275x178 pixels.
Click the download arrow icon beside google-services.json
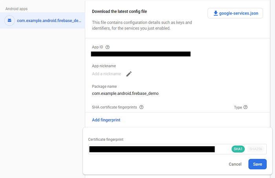(216, 13)
